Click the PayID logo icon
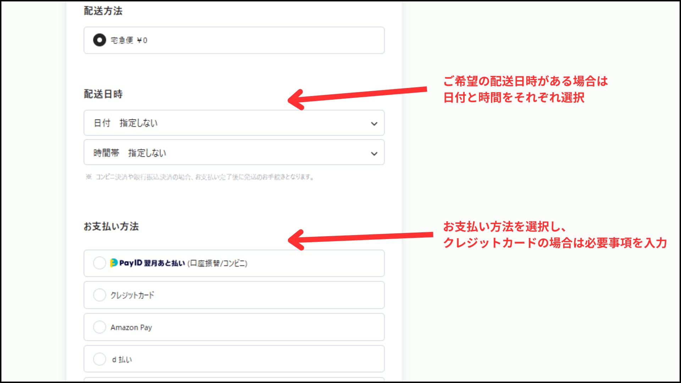 (113, 263)
